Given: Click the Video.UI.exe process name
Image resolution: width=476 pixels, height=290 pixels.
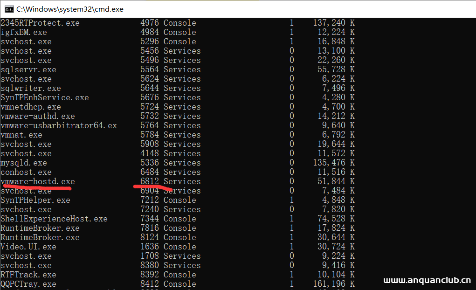Looking at the screenshot, I should [x=28, y=247].
